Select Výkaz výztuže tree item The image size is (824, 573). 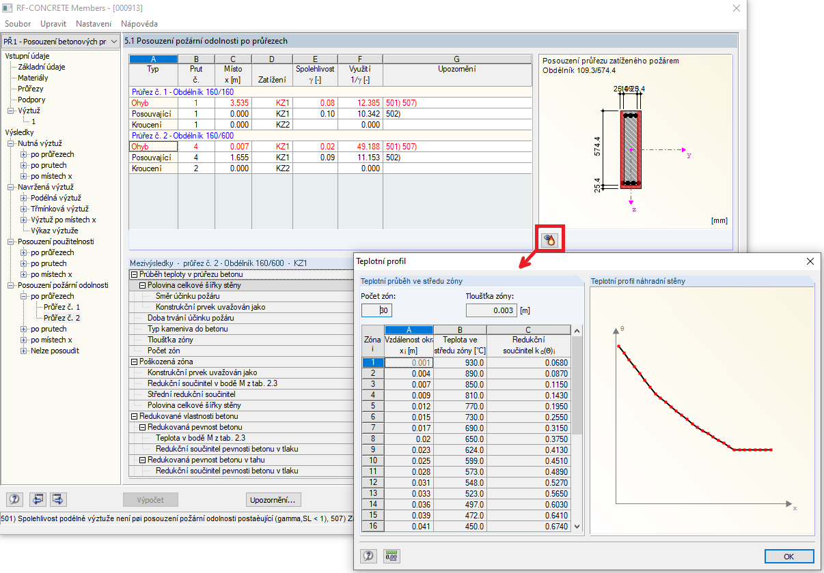(x=55, y=231)
